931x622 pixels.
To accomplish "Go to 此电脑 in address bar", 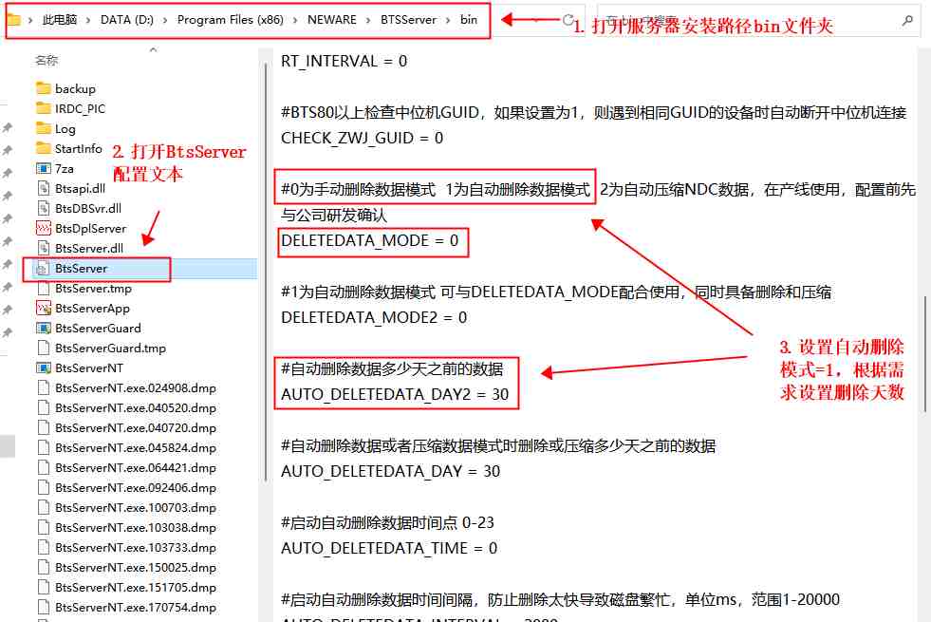I will click(x=62, y=20).
